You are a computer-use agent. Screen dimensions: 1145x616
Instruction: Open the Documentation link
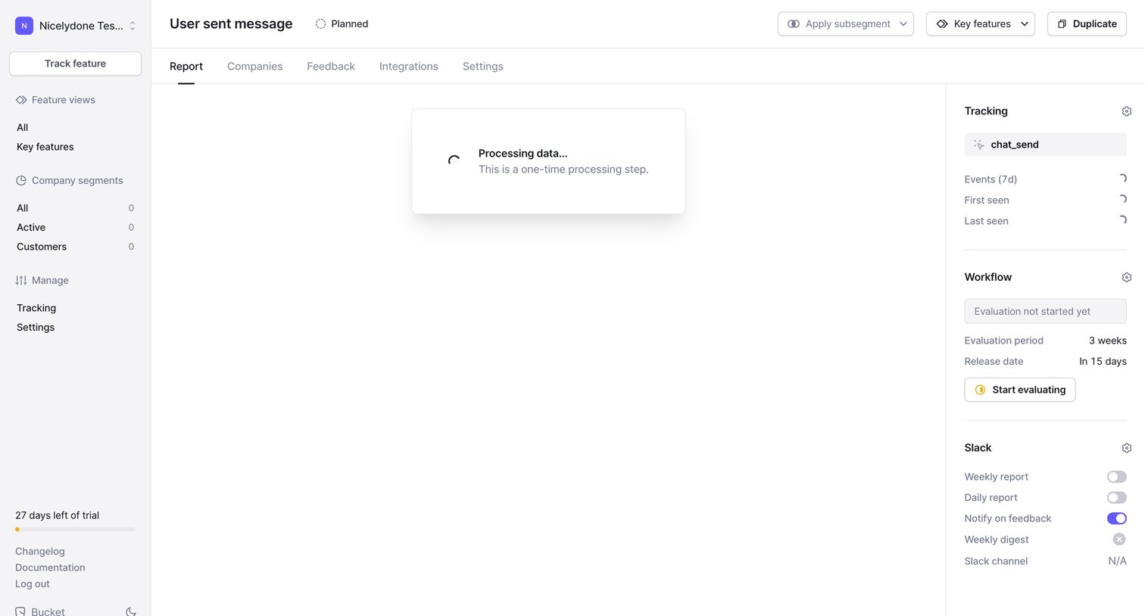pos(50,568)
